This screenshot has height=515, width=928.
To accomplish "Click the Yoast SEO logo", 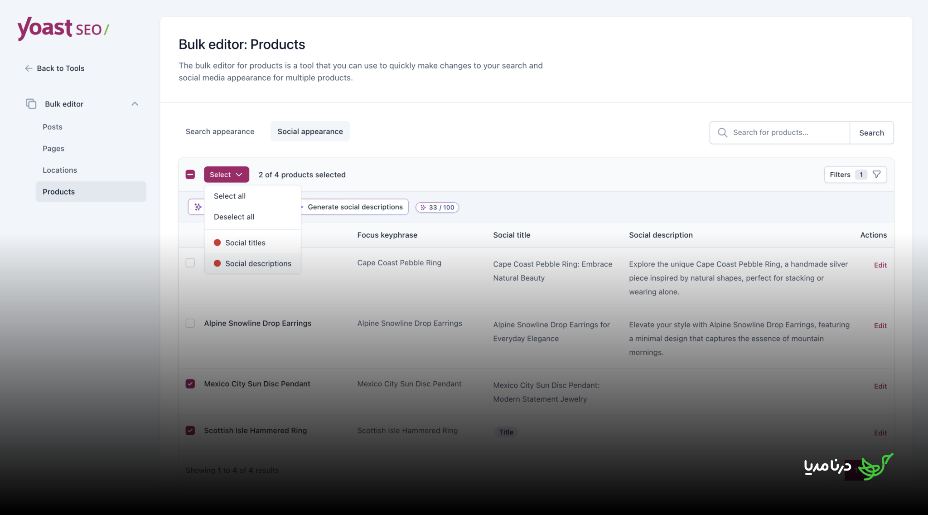I will click(63, 29).
